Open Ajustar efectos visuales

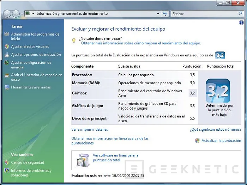(x=30, y=47)
